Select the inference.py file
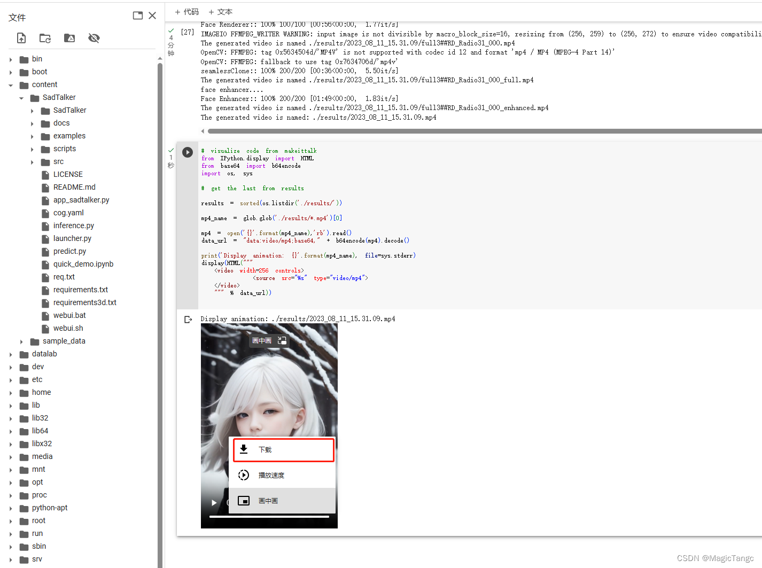The height and width of the screenshot is (568, 762). click(74, 225)
